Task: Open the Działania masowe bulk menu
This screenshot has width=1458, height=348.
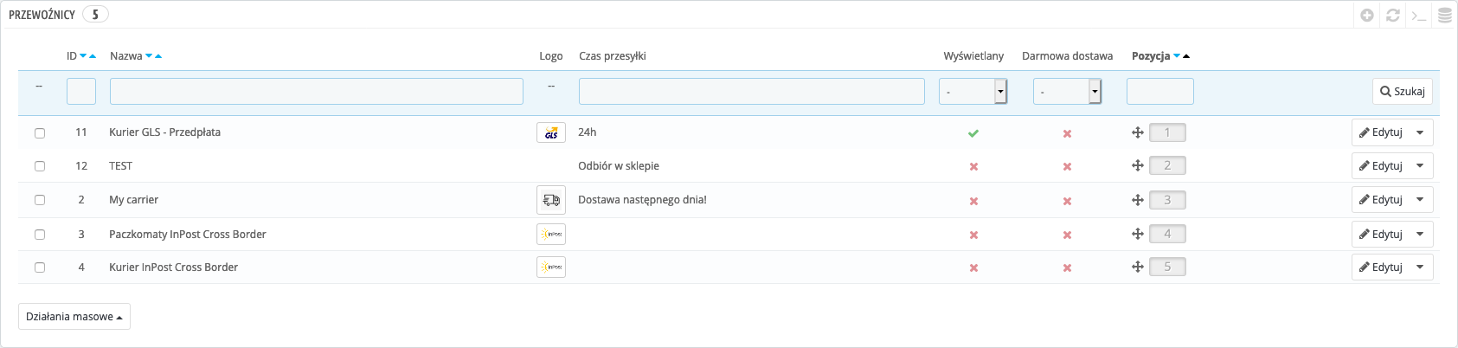Action: pos(74,317)
